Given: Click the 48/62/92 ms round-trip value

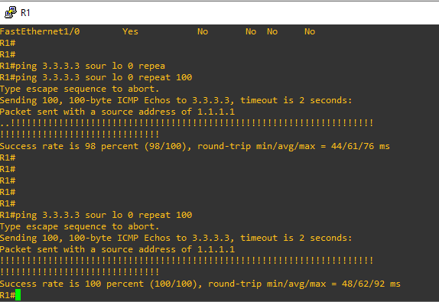Looking at the screenshot, I should 371,284.
